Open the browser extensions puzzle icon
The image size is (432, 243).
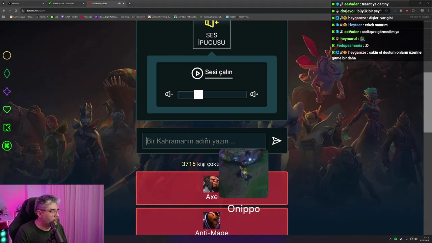coord(413,10)
